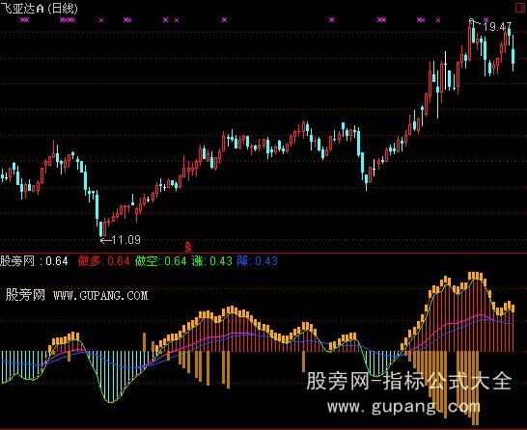Screen dimensions: 527x430
Task: Click the 股旁网 WWW.GUPANG.COM indicator text
Action: (76, 295)
